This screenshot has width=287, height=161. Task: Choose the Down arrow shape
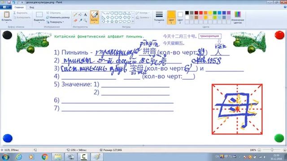[x=104, y=21]
